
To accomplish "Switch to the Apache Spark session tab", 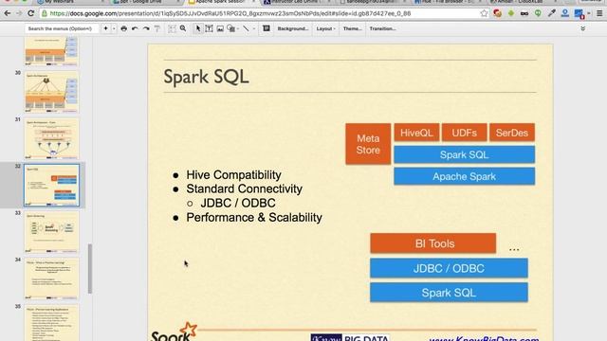I will pos(221,2).
